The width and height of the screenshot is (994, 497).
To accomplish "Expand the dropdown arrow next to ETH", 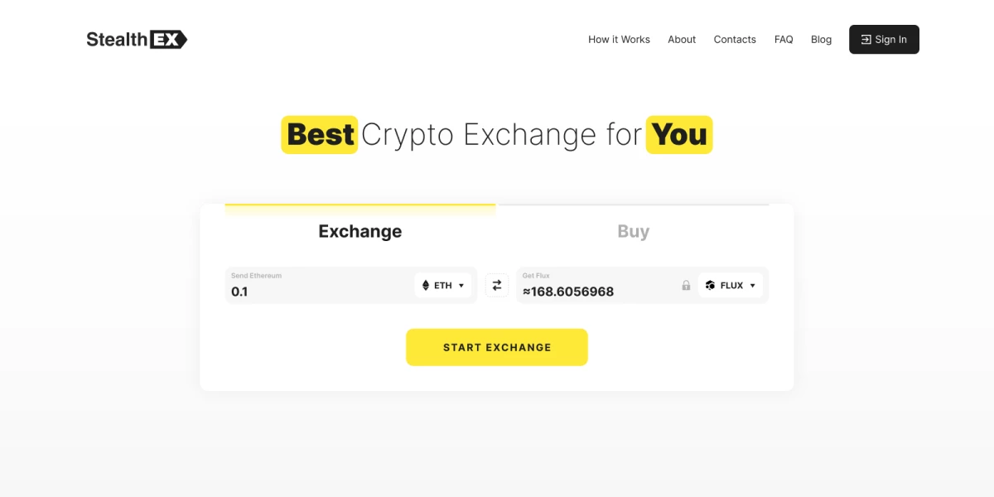I will tap(461, 286).
